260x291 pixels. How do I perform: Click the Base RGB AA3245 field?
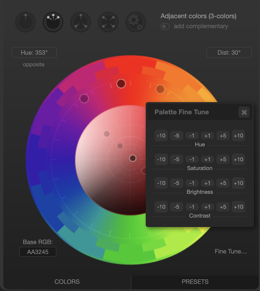click(38, 252)
